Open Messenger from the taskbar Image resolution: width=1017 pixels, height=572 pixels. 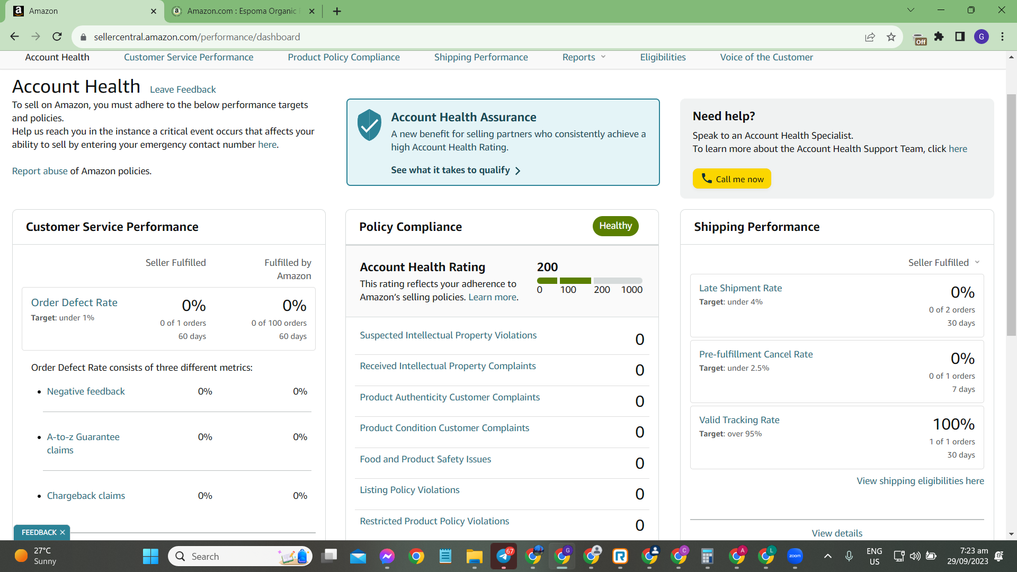point(387,556)
